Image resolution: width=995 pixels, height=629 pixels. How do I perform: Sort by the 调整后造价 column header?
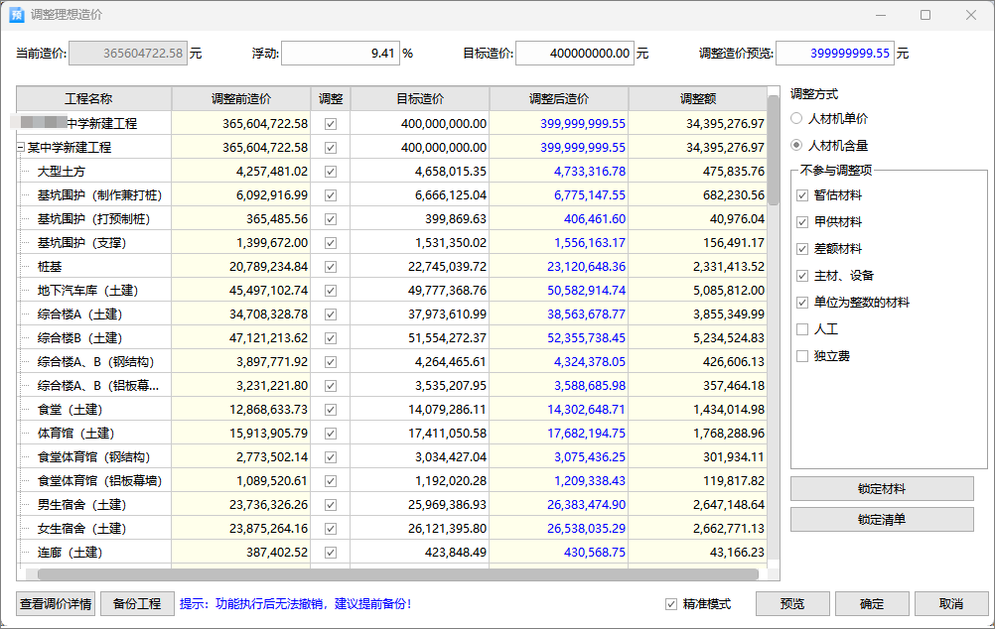[558, 99]
